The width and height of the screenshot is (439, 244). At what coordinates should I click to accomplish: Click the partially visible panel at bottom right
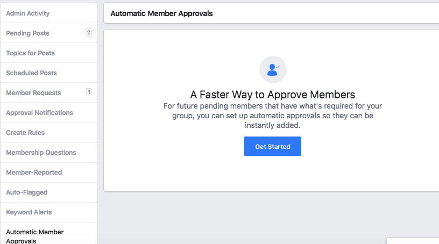tap(413, 241)
